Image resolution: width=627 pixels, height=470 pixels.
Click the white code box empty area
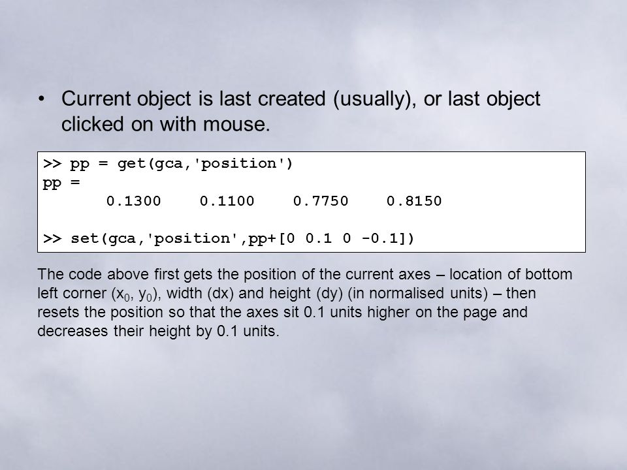coord(512,202)
